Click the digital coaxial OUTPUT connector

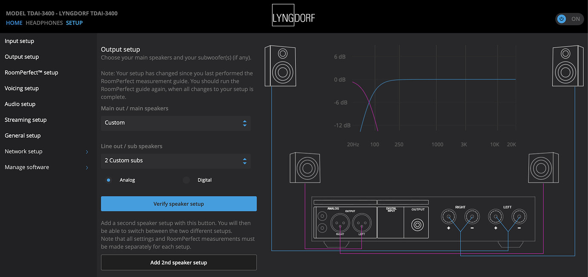pos(418,225)
